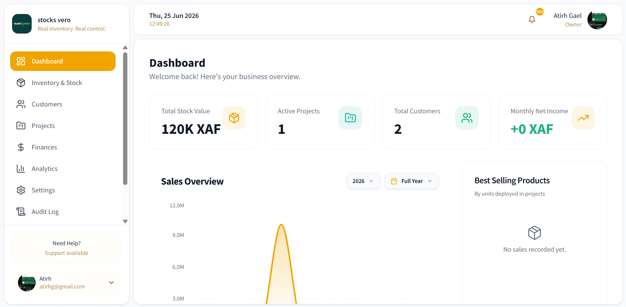626x307 pixels.
Task: Go to the Dashboard menu item
Action: coord(63,61)
